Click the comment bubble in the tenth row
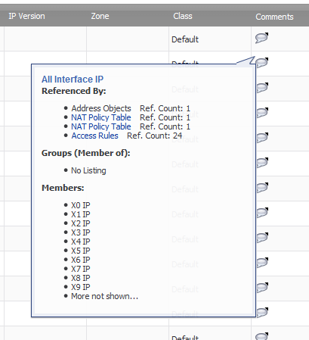This screenshot has height=340, width=309. pos(262,263)
